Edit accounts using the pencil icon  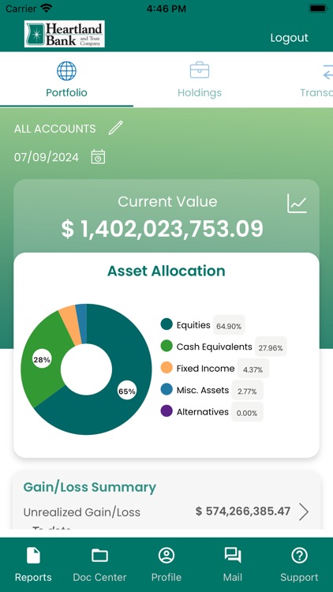point(115,128)
